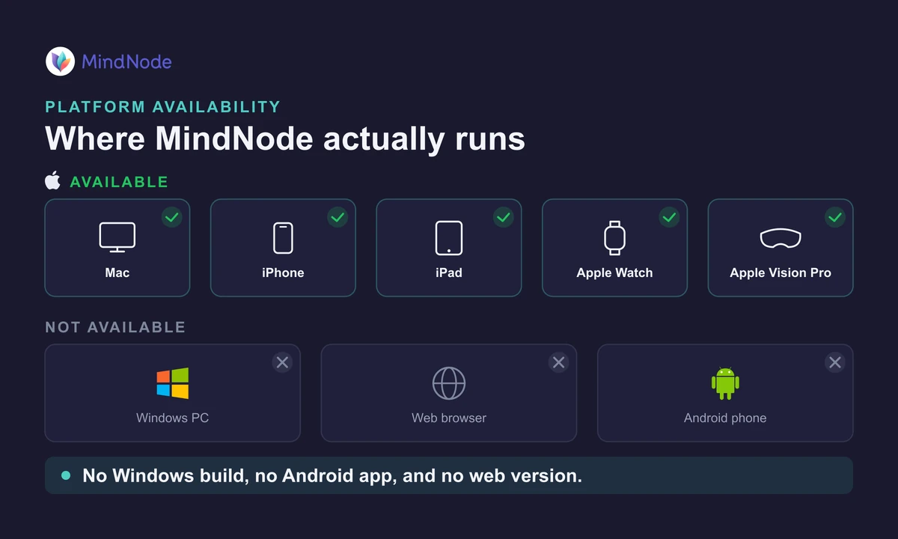
Task: Click the Windows logo icon
Action: point(173,383)
